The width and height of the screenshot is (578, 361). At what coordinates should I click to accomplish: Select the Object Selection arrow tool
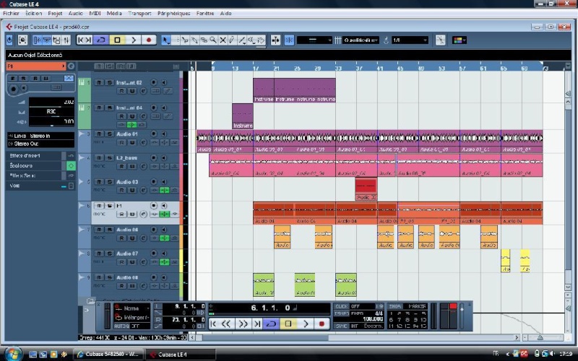click(166, 40)
